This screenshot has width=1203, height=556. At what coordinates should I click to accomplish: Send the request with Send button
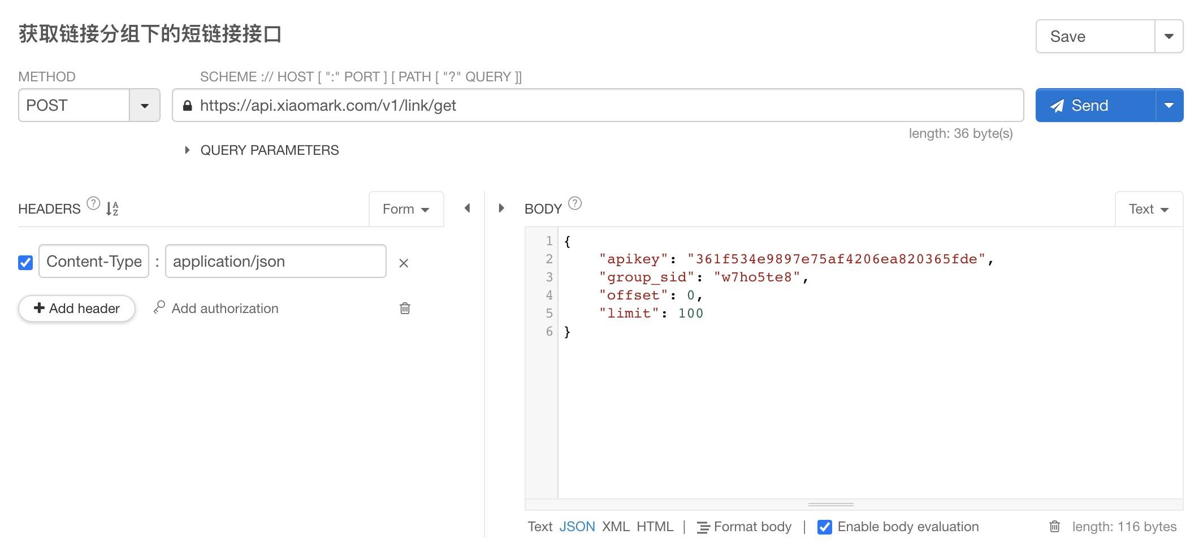click(x=1096, y=105)
